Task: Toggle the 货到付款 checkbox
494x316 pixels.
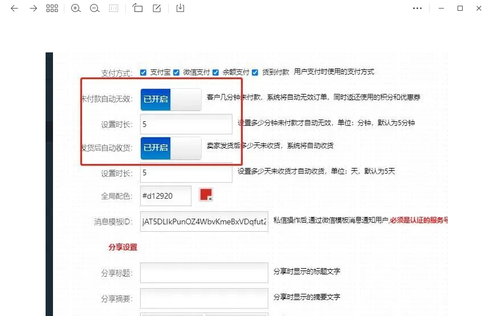Action: [x=255, y=72]
